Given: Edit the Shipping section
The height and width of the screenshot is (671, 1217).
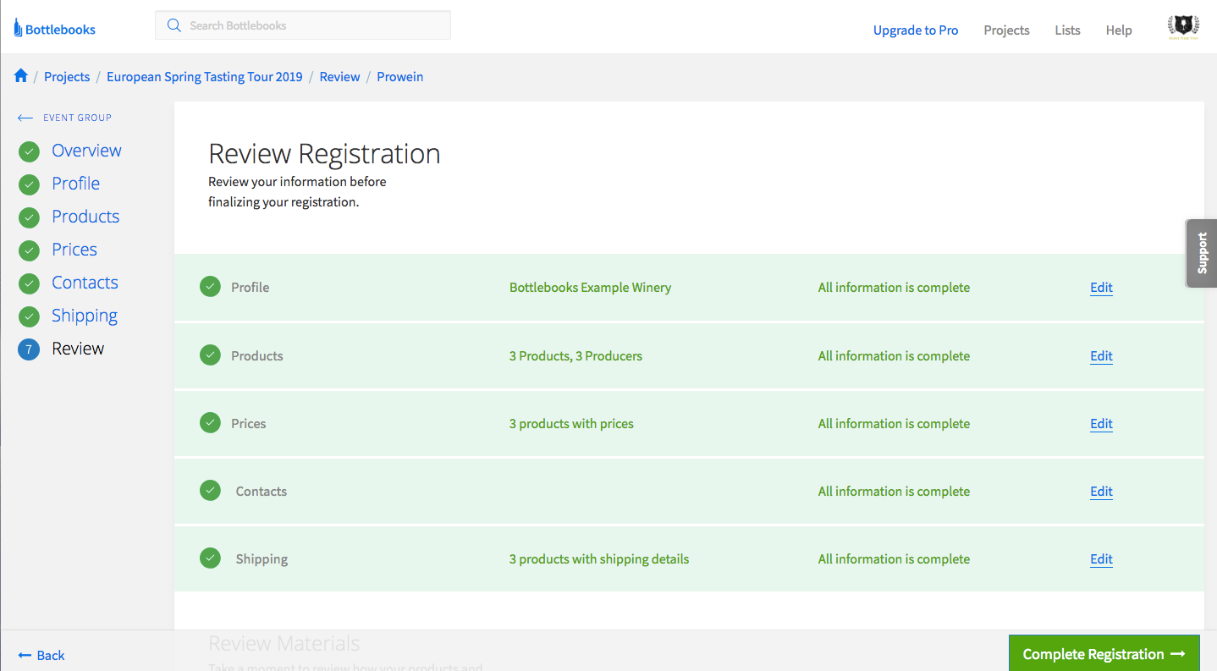Looking at the screenshot, I should 1101,559.
